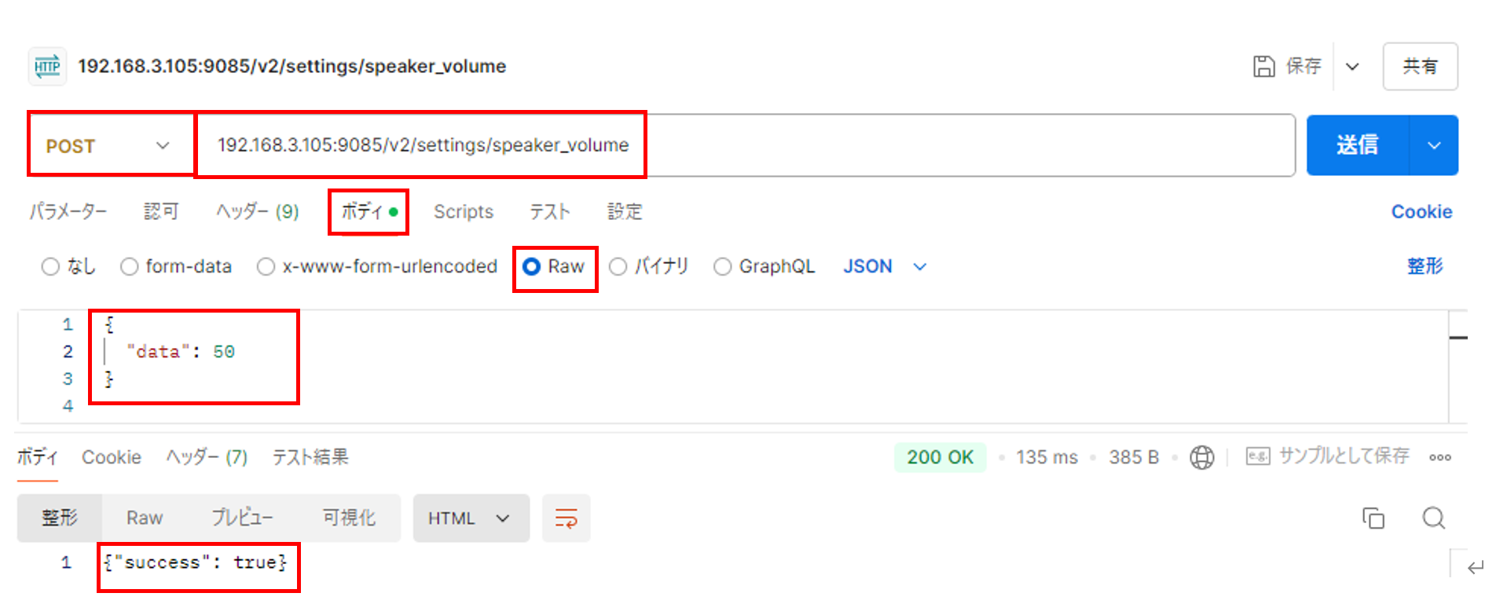Click the save as sample icon
Image resolution: width=1496 pixels, height=615 pixels.
tap(1257, 456)
